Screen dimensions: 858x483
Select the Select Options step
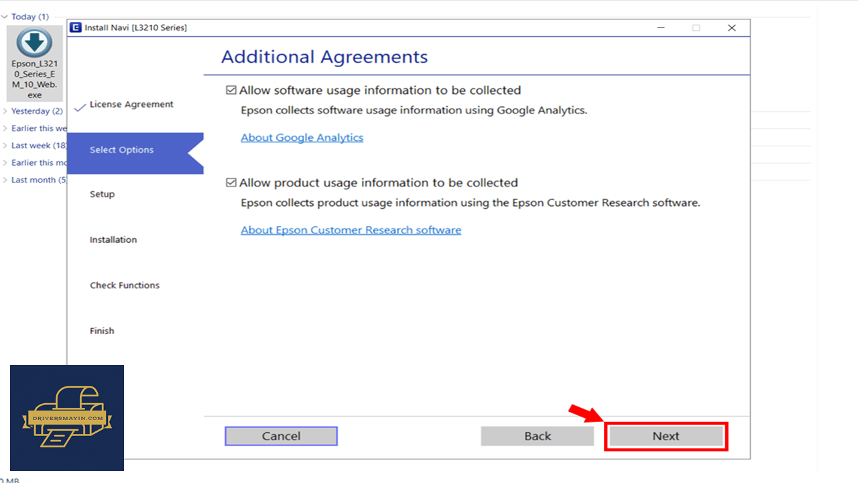click(x=135, y=153)
